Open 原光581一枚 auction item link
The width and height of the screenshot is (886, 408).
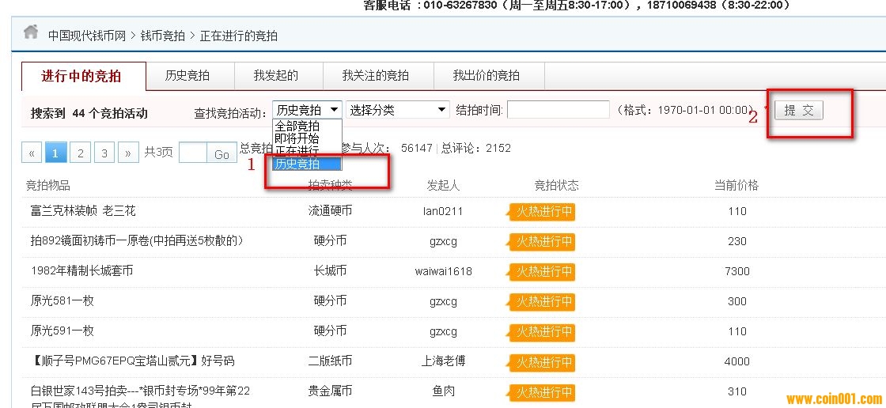62,301
